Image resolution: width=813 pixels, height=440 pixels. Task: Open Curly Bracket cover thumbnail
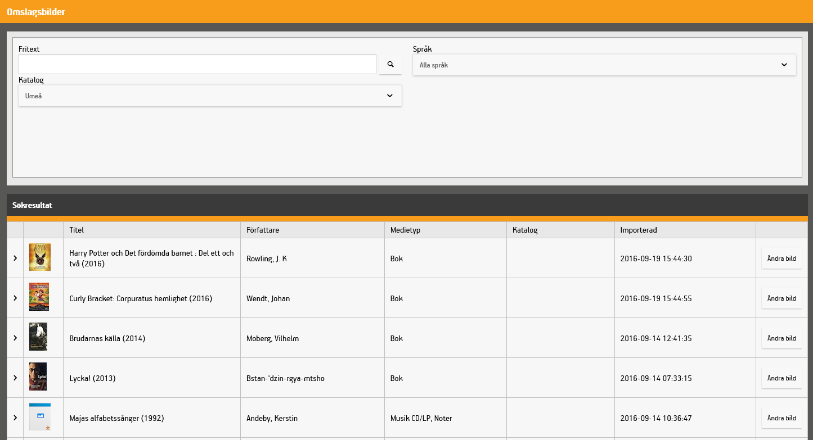39,297
